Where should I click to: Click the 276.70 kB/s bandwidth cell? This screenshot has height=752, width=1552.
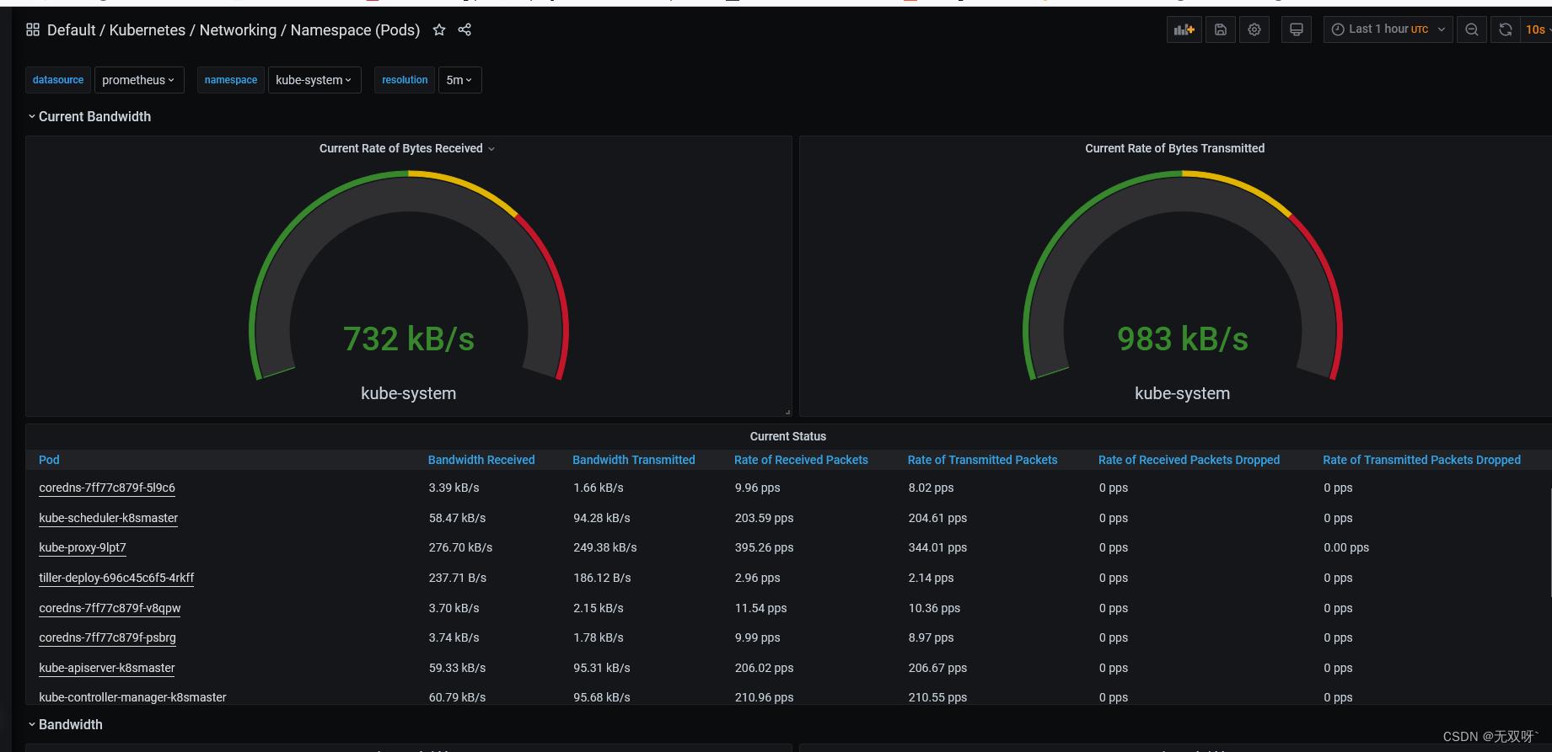tap(460, 547)
